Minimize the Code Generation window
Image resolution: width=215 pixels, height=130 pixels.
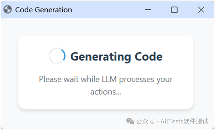point(148,10)
